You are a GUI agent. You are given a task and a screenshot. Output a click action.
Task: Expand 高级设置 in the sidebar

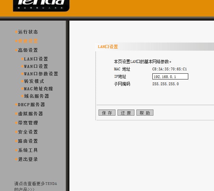28,50
